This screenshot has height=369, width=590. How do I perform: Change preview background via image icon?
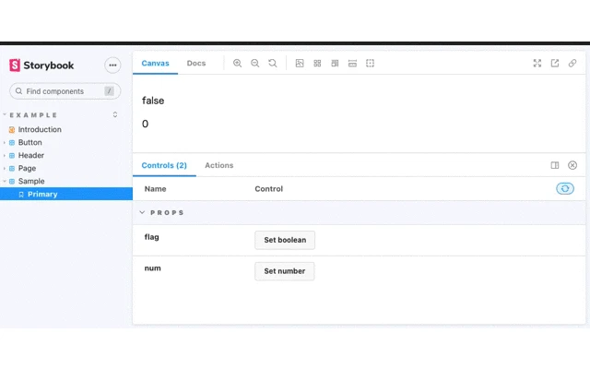click(x=300, y=64)
